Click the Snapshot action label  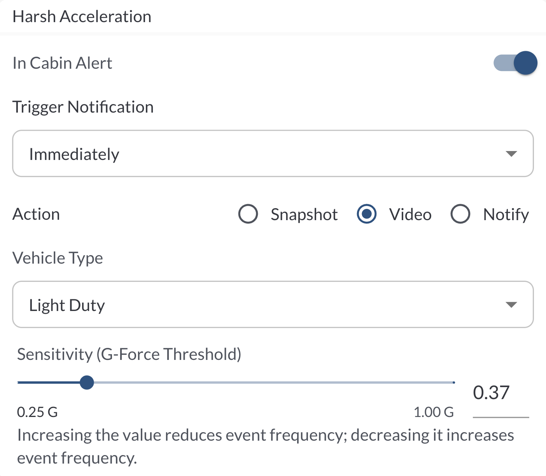[304, 215]
